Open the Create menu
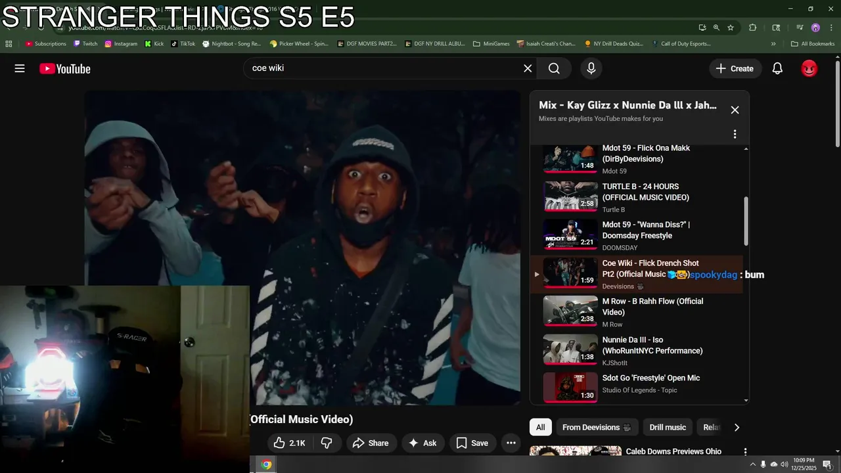The image size is (841, 473). click(x=735, y=68)
